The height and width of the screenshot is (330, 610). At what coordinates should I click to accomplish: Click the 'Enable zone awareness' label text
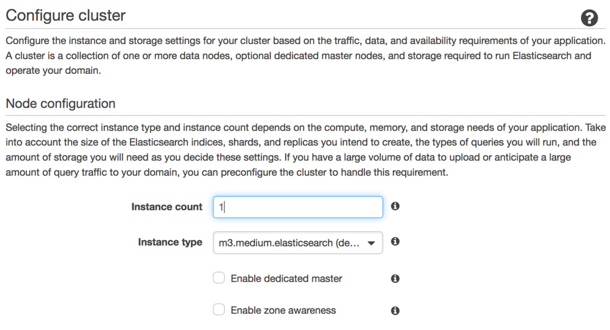283,311
